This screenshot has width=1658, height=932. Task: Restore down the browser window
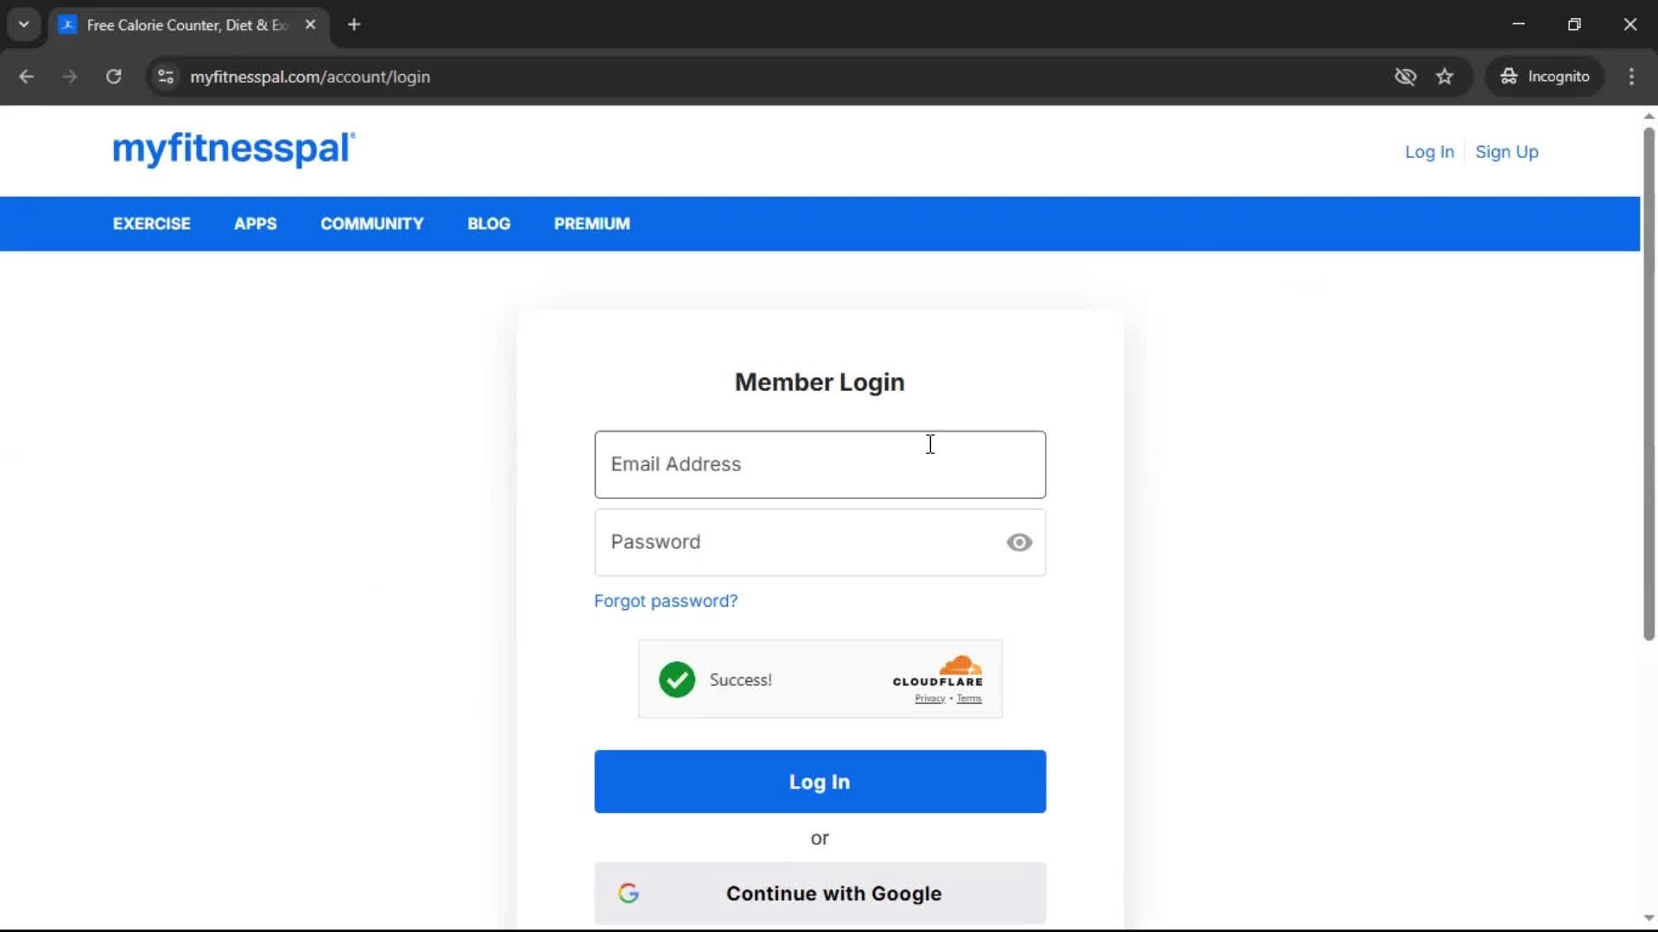pyautogui.click(x=1574, y=25)
